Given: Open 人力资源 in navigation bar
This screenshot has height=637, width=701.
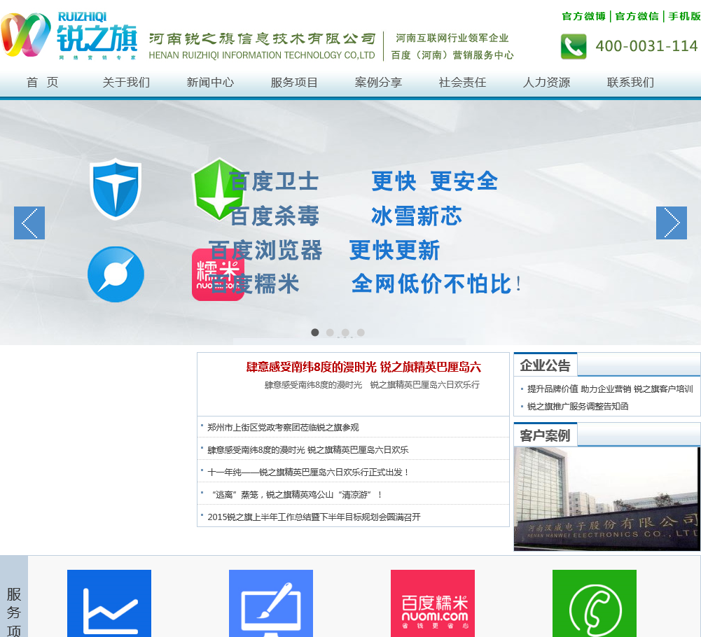Looking at the screenshot, I should point(546,83).
